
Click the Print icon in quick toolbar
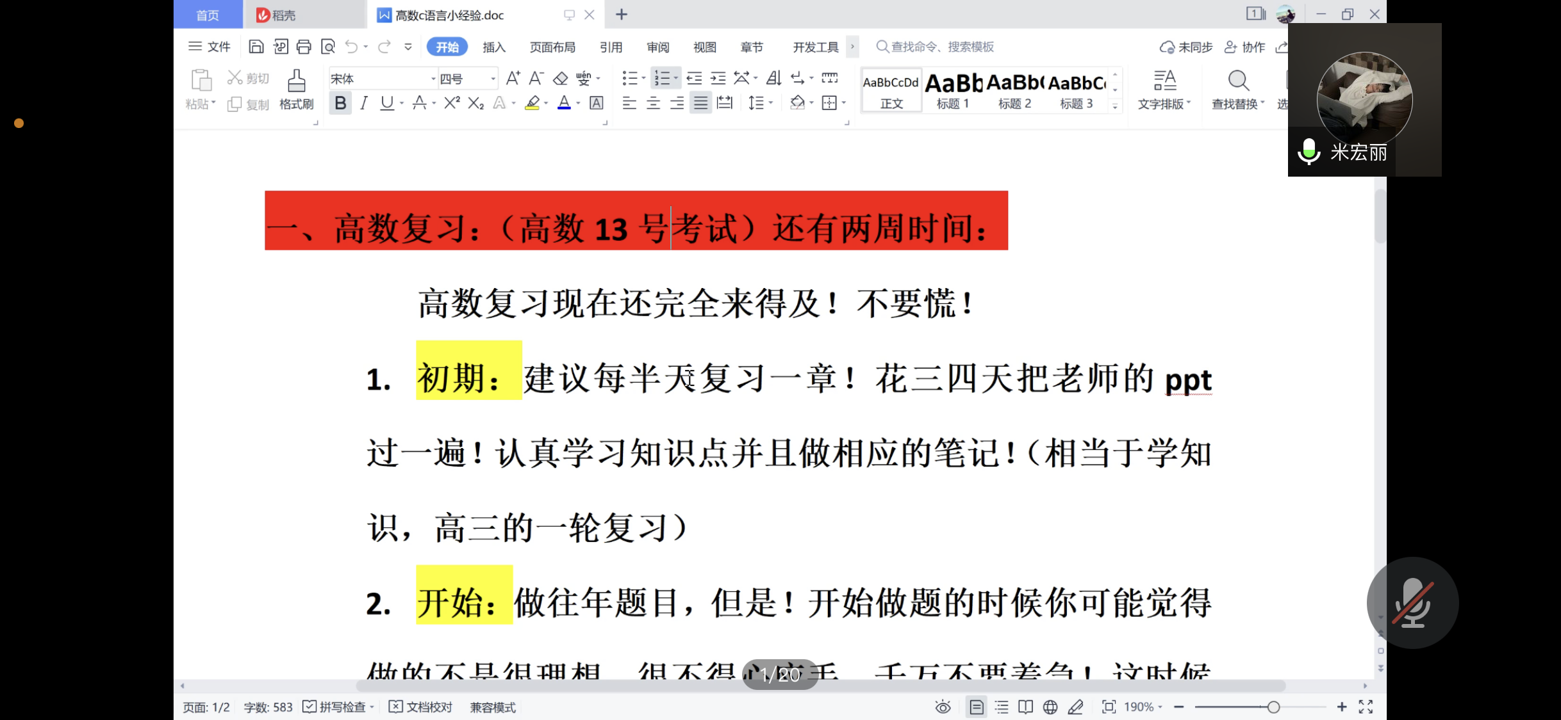(x=304, y=47)
